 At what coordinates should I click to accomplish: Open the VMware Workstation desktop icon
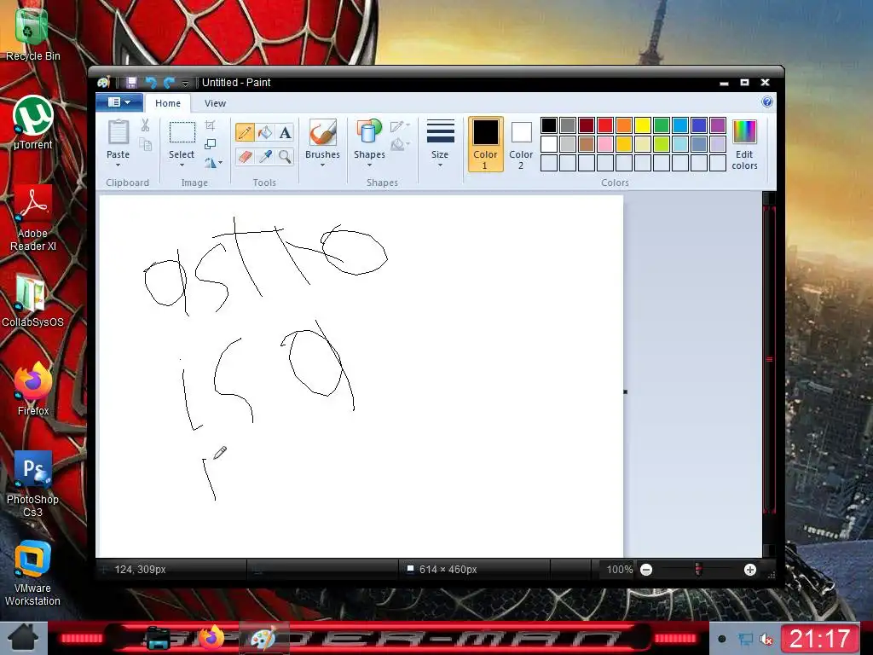coord(32,573)
